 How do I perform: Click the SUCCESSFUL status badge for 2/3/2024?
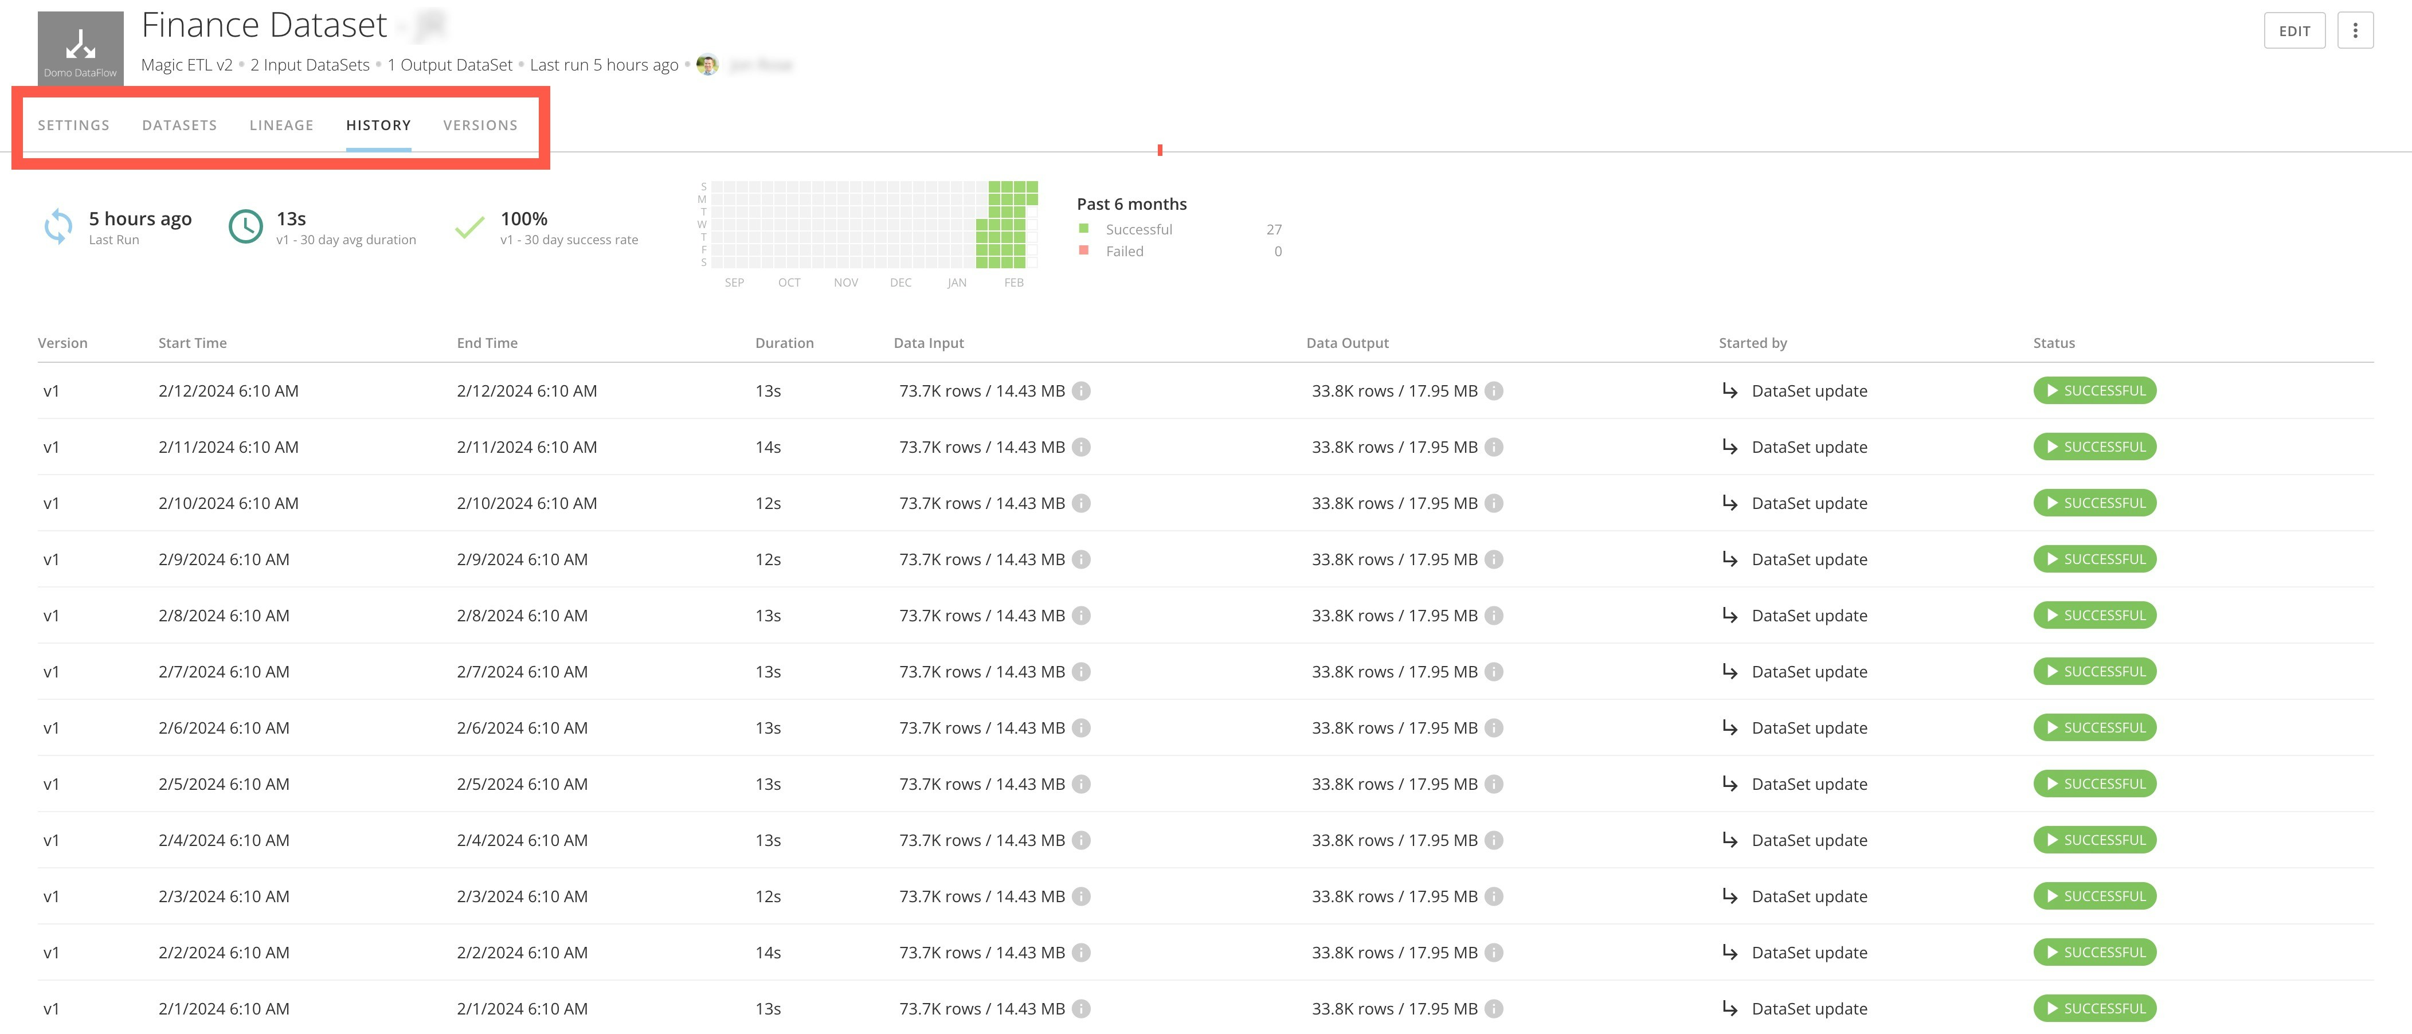[x=2094, y=896]
